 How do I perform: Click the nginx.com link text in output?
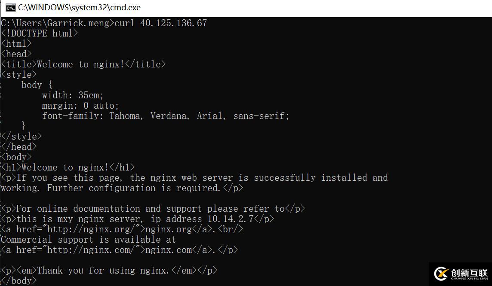pos(169,250)
